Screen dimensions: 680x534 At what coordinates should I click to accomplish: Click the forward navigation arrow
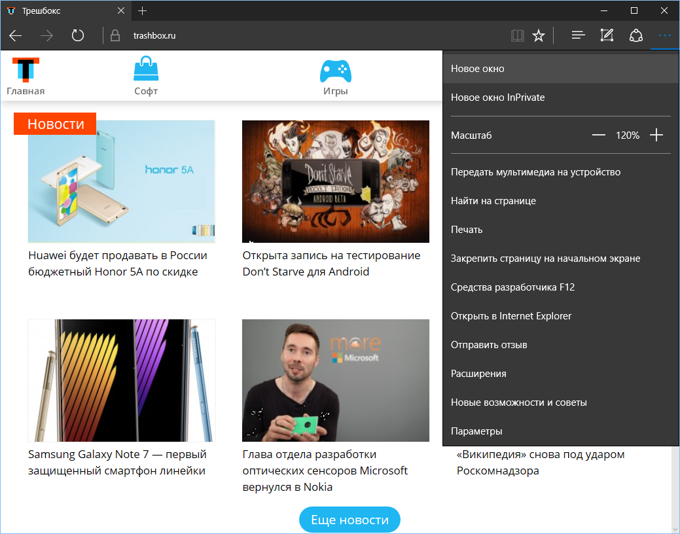[x=46, y=35]
